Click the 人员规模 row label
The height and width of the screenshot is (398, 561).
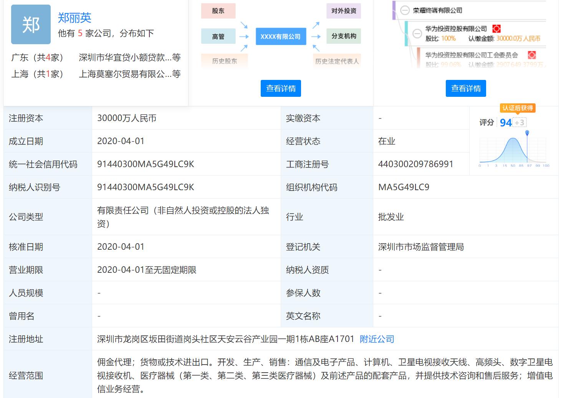point(26,293)
